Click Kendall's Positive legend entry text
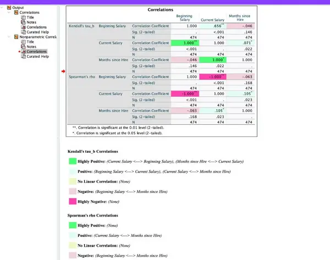Viewport: 330px width, 260px height. (x=154, y=172)
